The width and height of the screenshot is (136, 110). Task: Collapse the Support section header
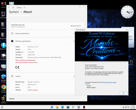pyautogui.click(x=42, y=76)
